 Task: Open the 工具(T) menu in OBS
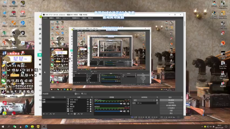coord(84,18)
